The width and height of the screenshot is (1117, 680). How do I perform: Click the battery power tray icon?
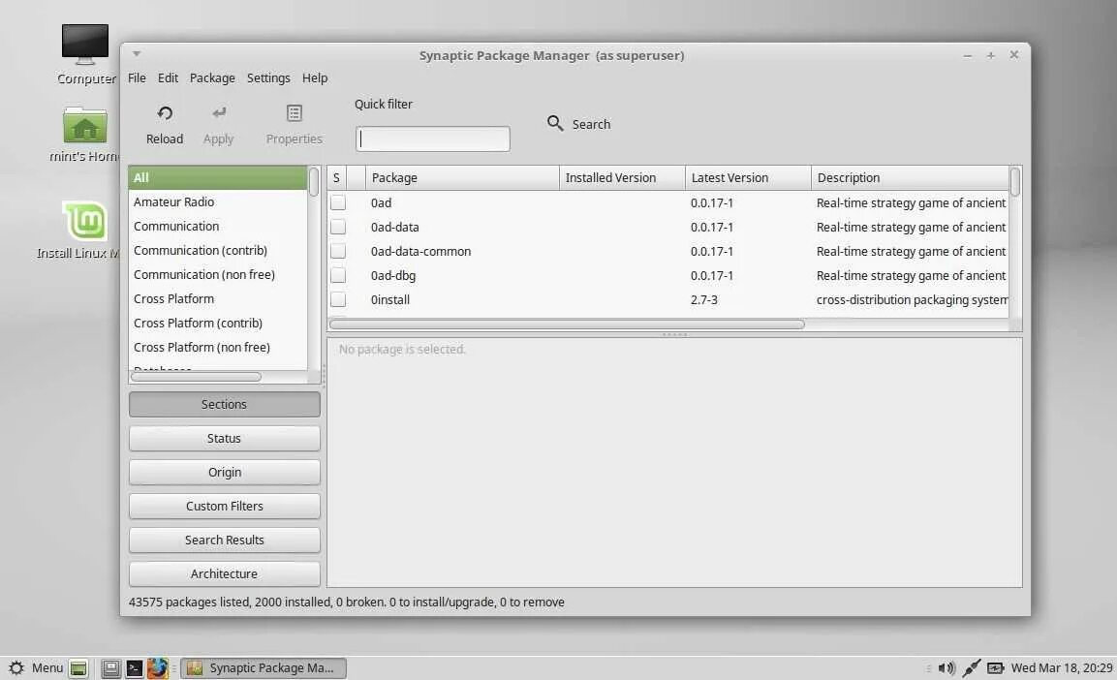pyautogui.click(x=995, y=668)
